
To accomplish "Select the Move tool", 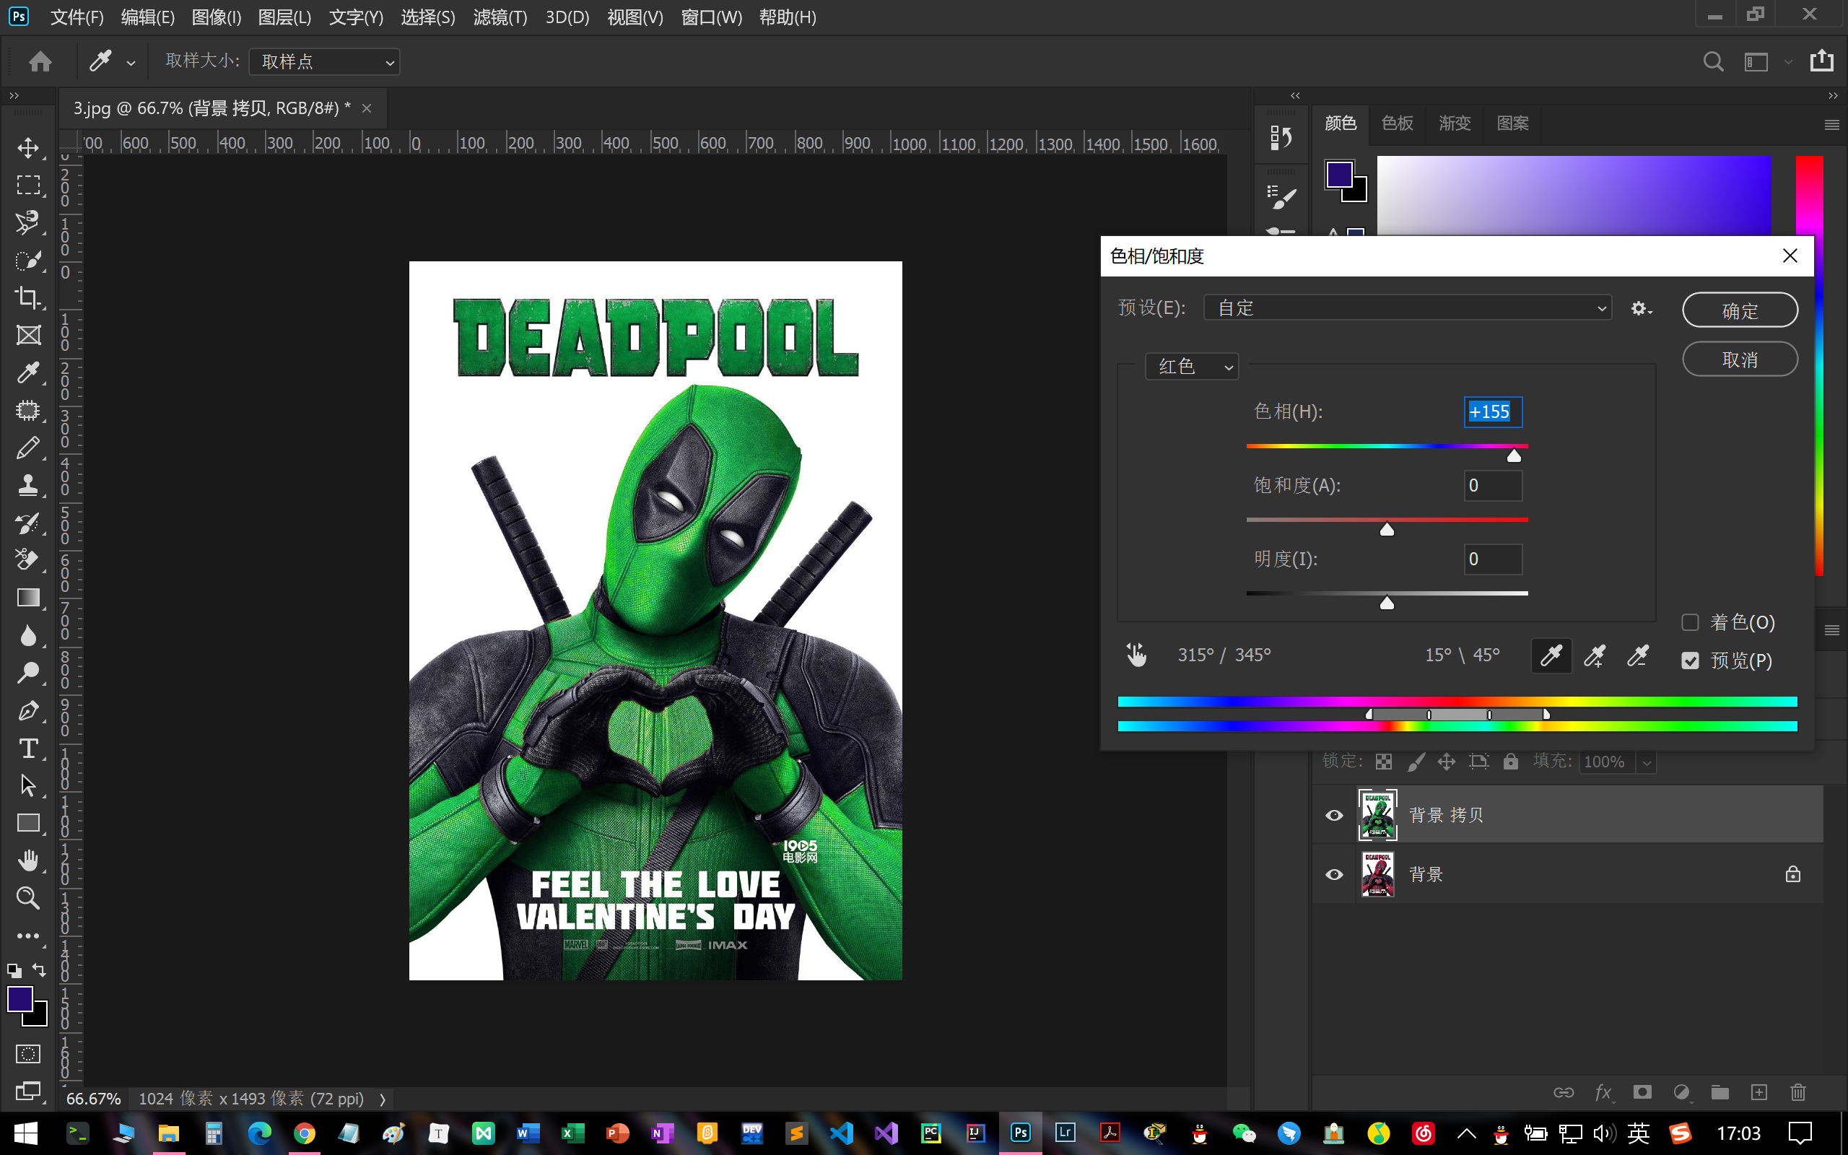I will coord(28,147).
